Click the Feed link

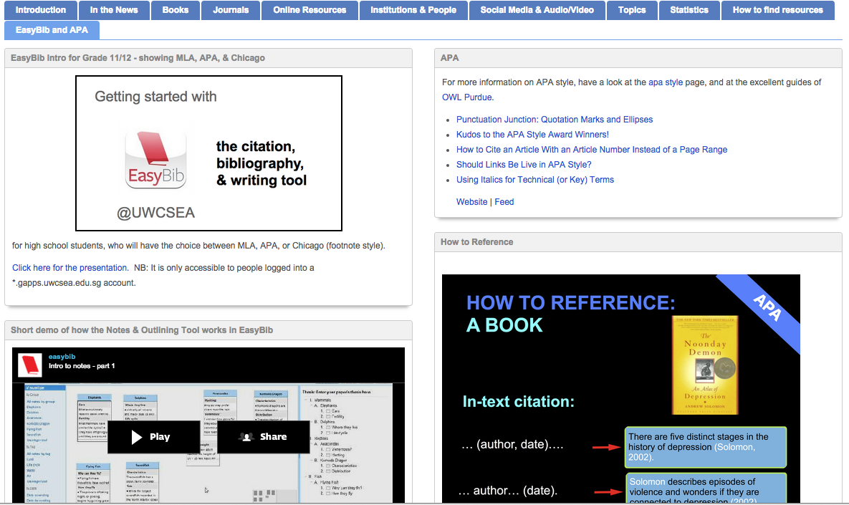pyautogui.click(x=504, y=202)
